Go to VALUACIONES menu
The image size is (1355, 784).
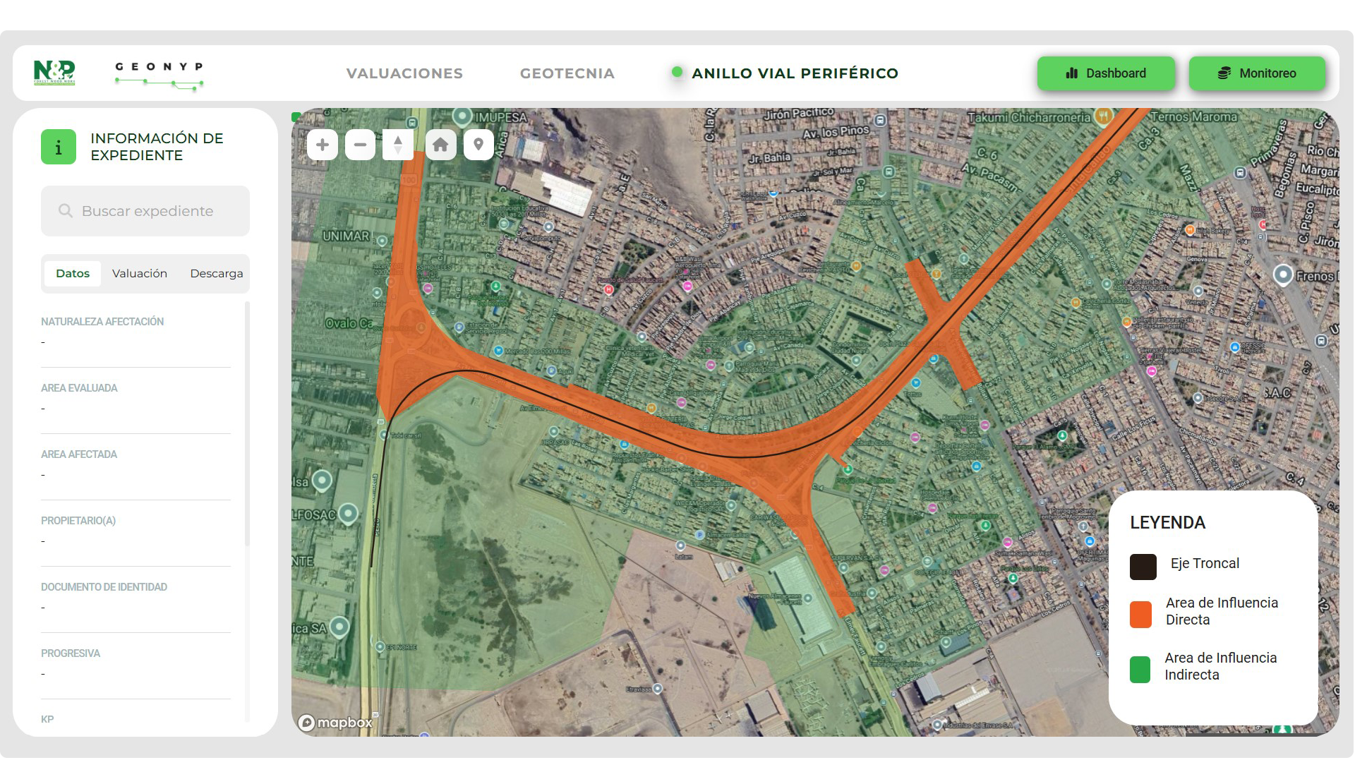coord(404,73)
